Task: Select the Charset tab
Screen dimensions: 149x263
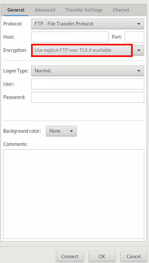Action: (121, 10)
